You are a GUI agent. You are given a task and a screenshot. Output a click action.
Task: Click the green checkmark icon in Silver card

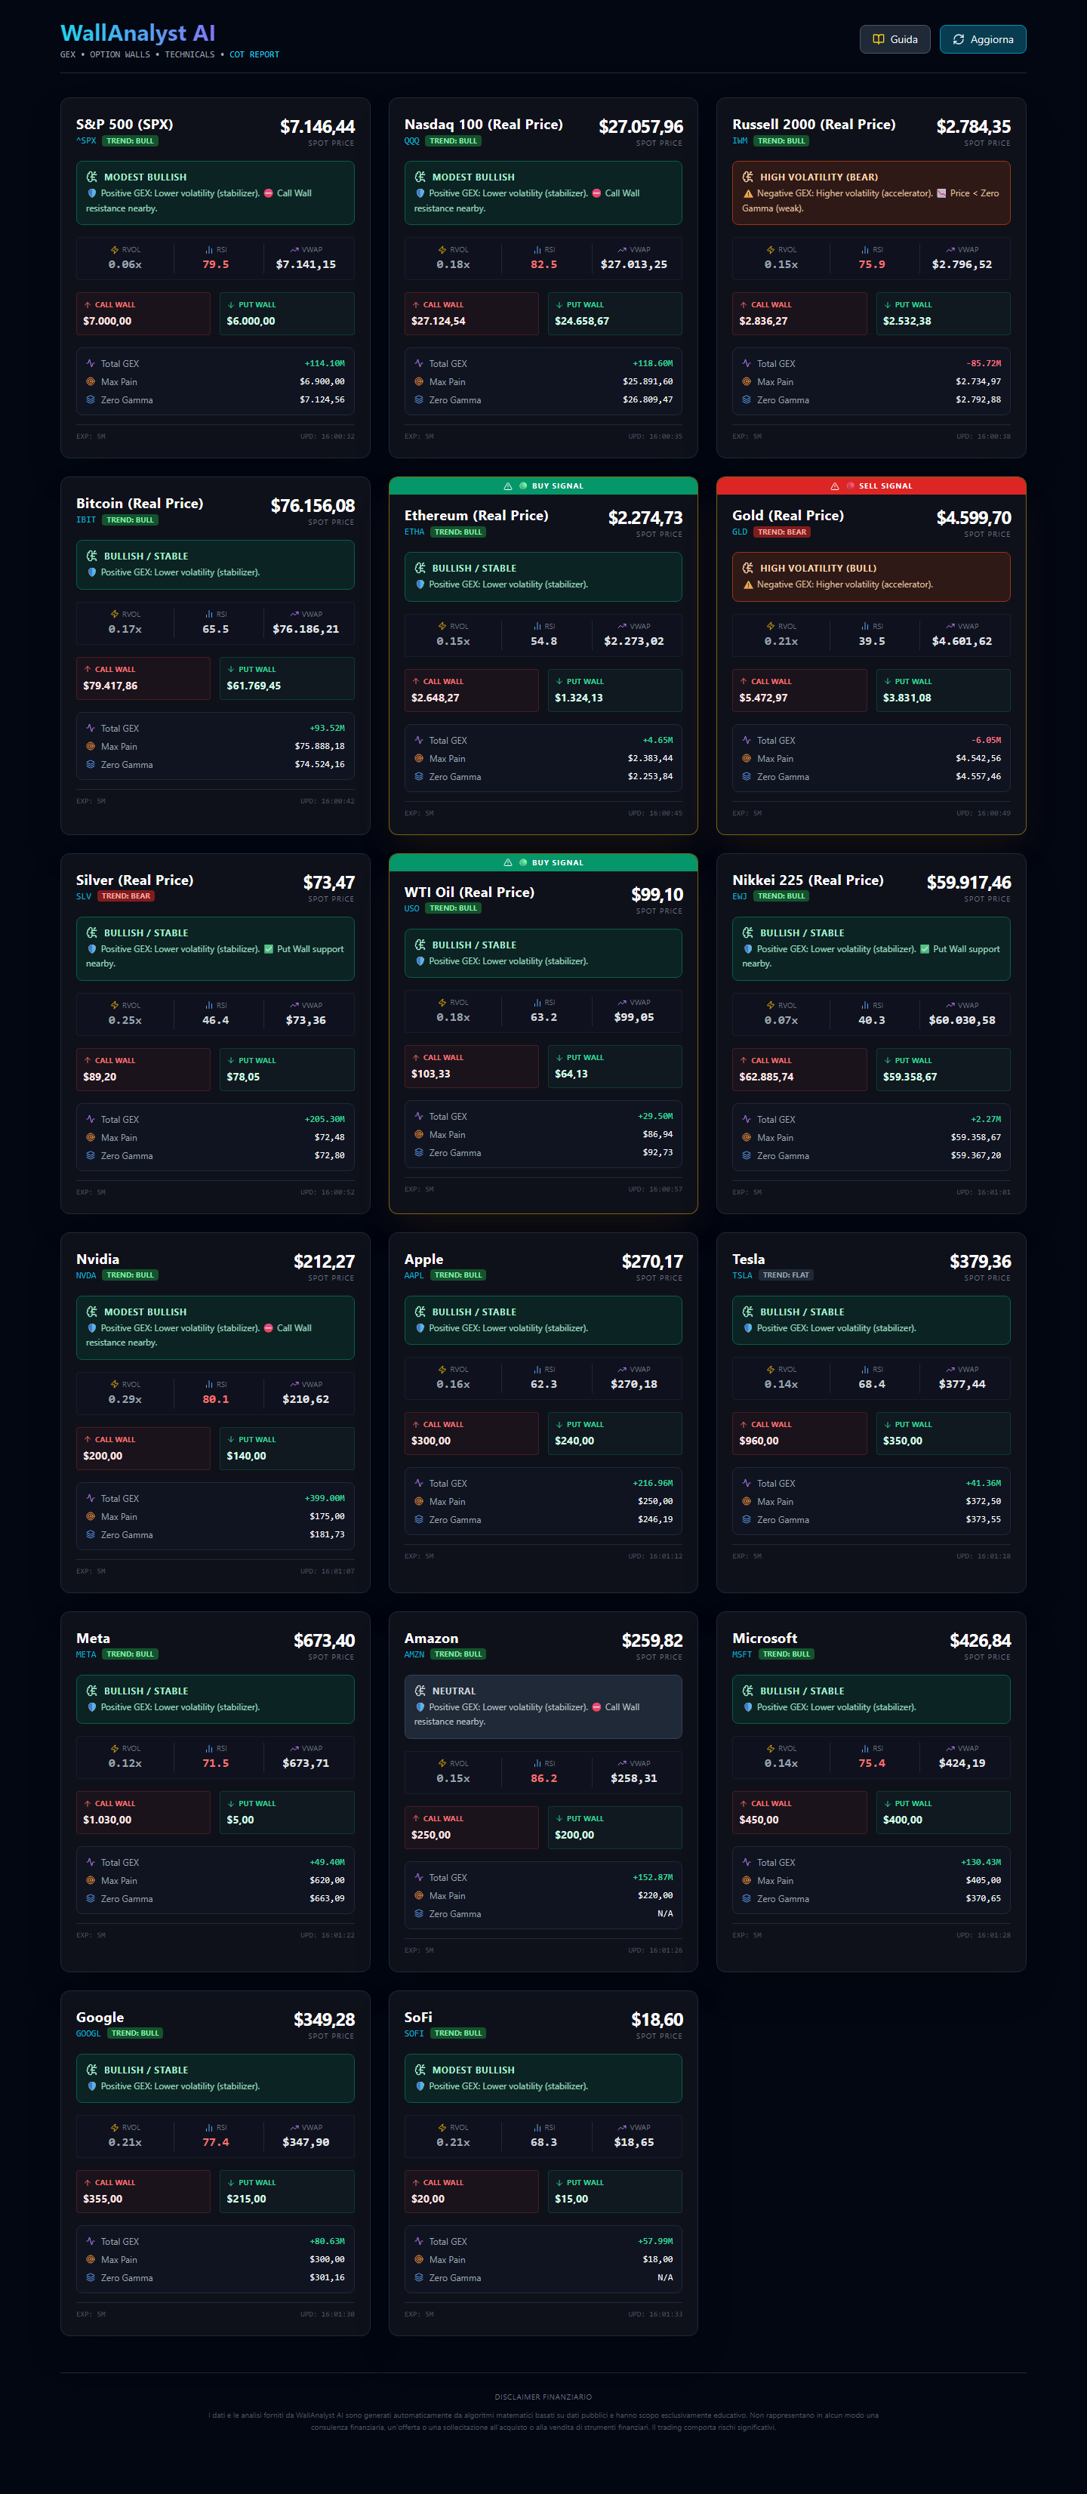click(269, 950)
